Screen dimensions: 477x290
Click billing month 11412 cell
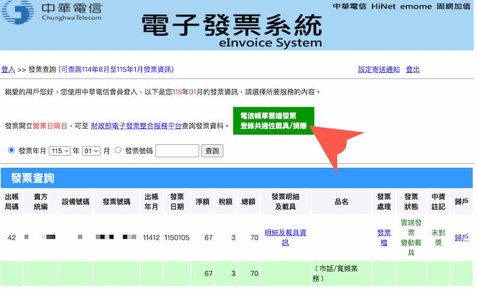151,238
